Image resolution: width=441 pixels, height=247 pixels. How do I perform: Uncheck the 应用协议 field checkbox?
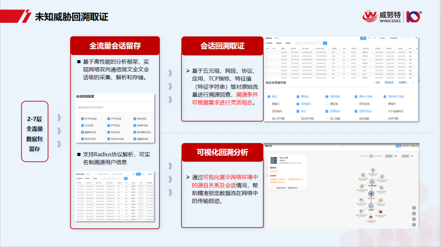pos(327,111)
